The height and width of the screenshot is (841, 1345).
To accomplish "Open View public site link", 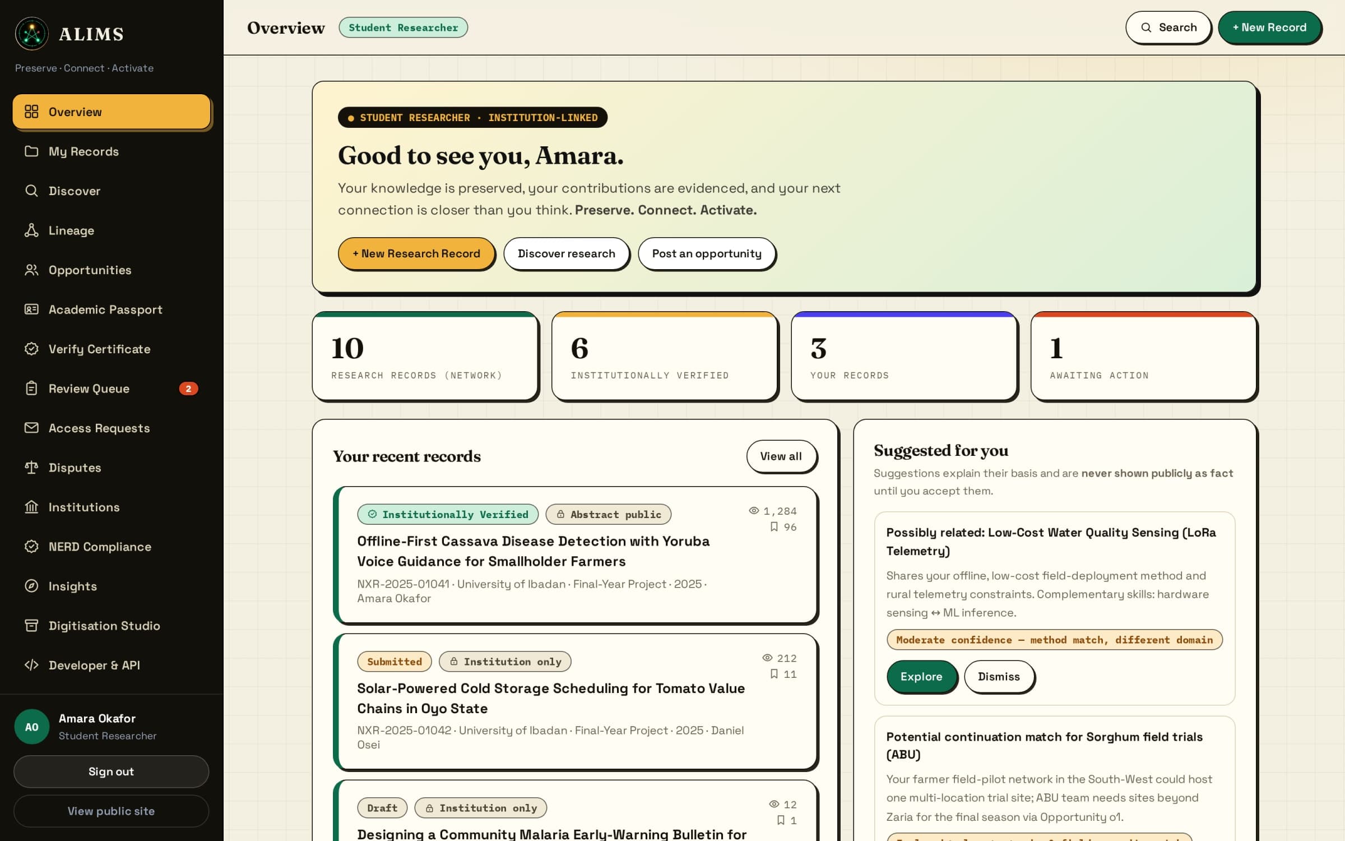I will click(112, 811).
